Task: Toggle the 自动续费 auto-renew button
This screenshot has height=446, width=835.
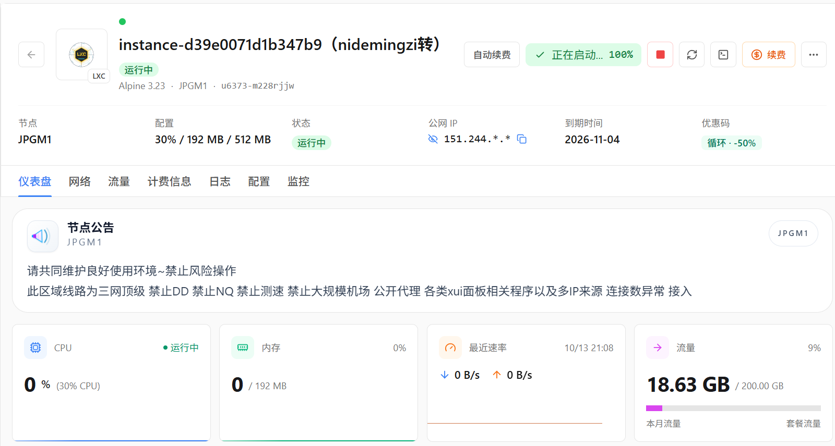Action: point(492,55)
